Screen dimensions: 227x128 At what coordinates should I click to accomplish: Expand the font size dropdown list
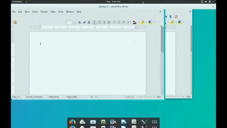click(74, 22)
